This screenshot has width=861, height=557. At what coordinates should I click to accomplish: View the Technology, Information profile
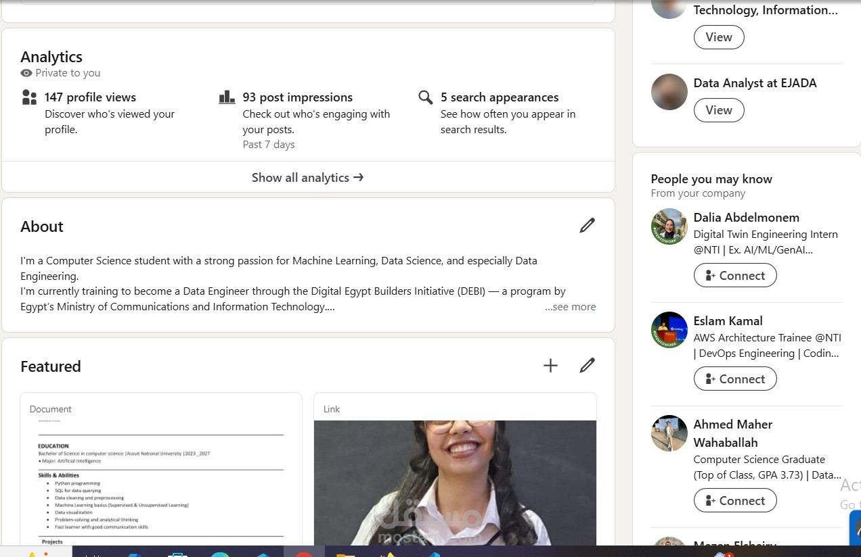click(719, 37)
